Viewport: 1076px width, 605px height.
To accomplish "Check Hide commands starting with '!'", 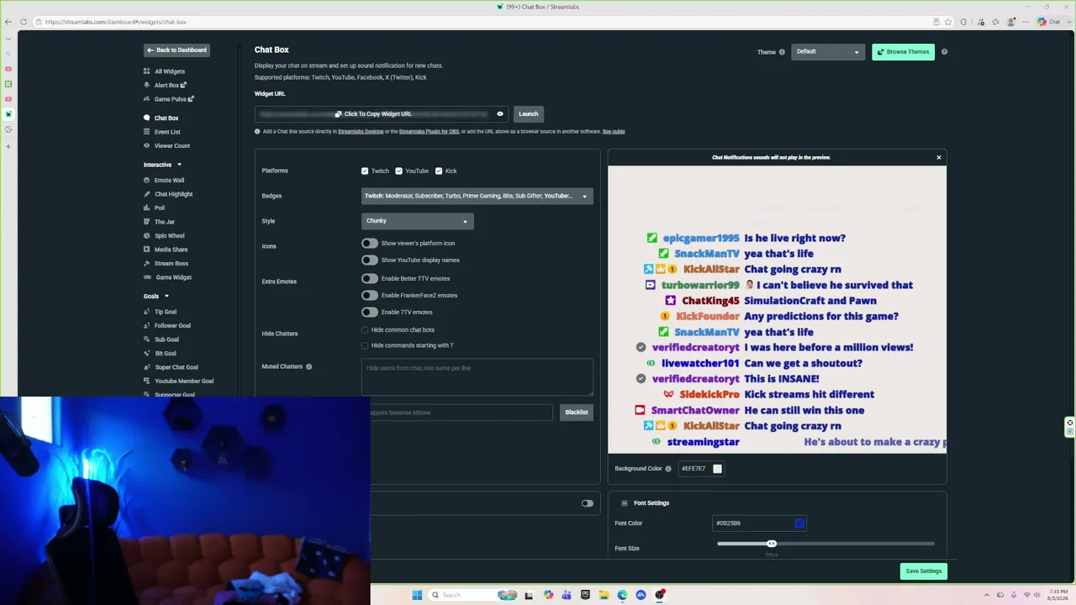I will tap(365, 345).
